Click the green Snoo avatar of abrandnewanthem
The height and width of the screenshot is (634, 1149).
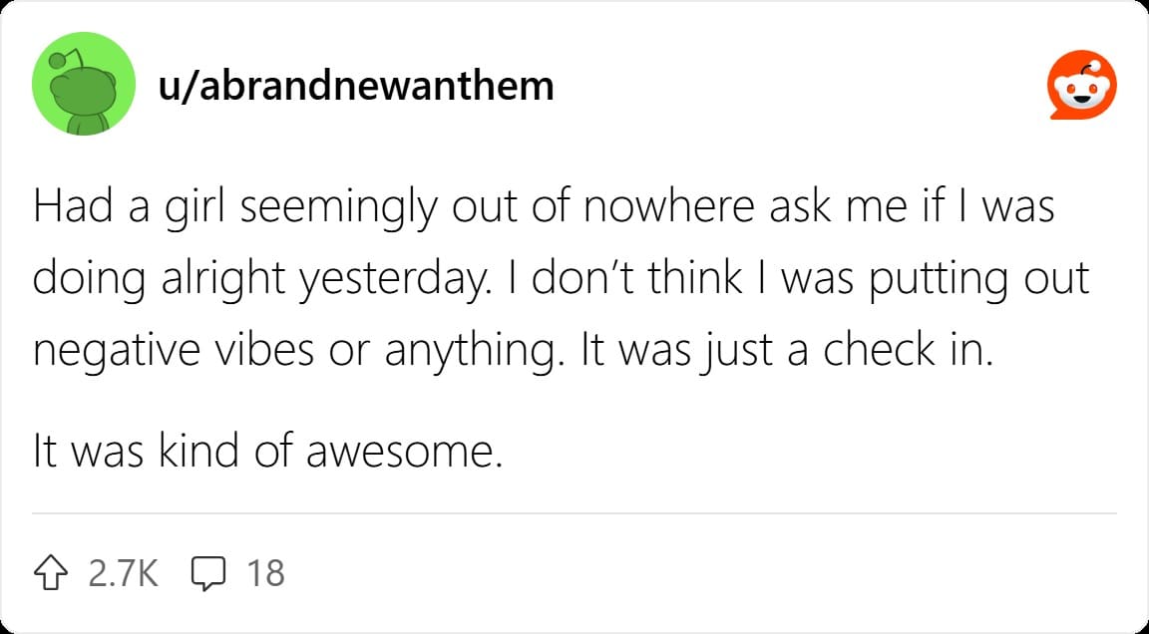pos(84,84)
